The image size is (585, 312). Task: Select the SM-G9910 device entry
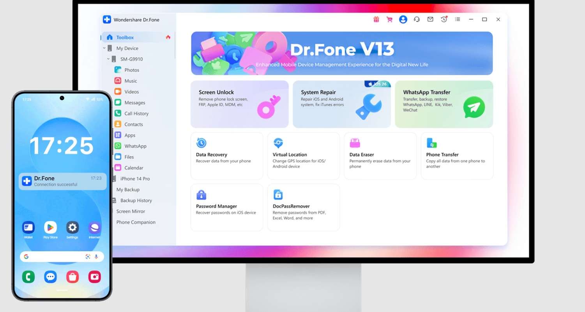tap(131, 59)
